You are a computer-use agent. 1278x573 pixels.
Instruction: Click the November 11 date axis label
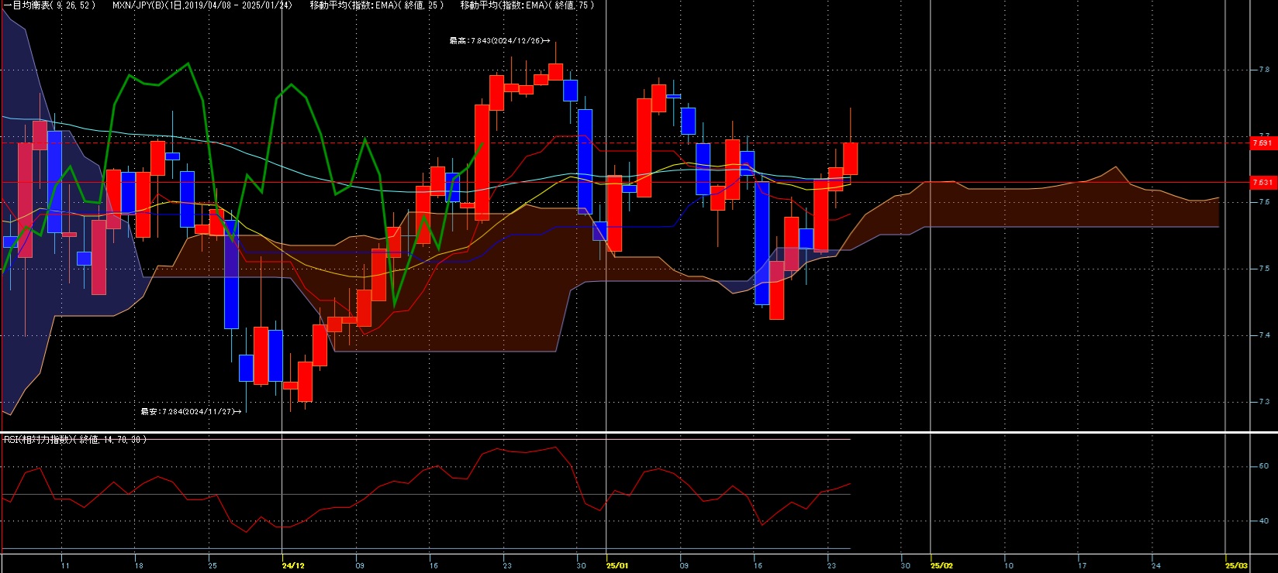pyautogui.click(x=65, y=566)
